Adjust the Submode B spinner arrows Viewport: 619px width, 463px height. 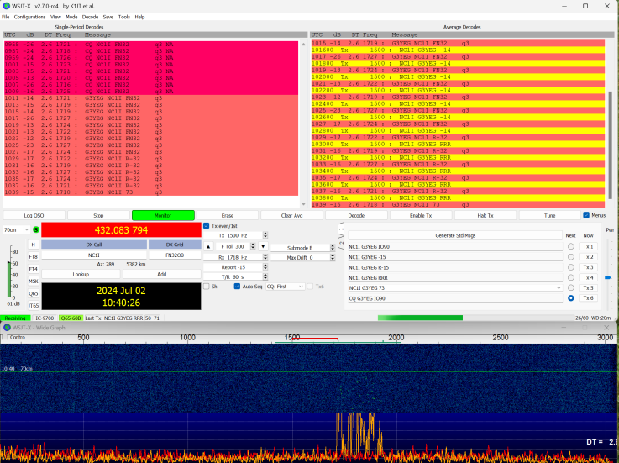pos(333,248)
